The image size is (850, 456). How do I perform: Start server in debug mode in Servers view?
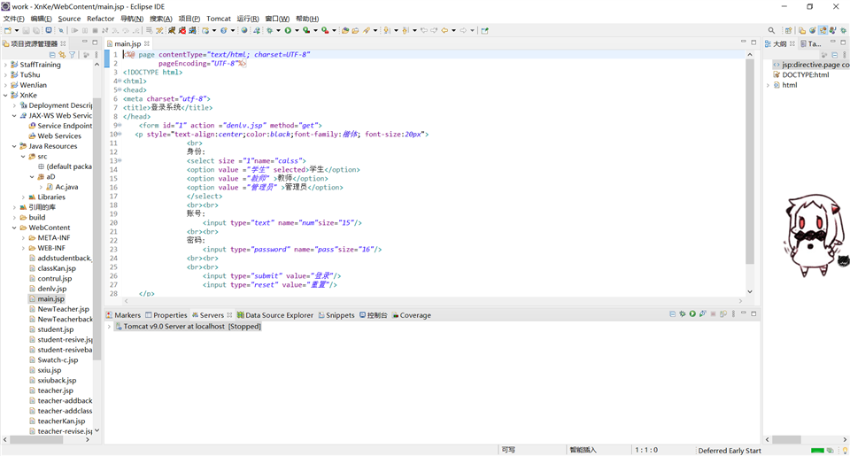[683, 314]
